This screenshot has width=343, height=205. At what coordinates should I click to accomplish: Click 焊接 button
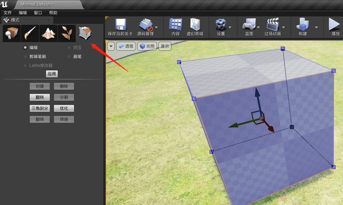[64, 119]
